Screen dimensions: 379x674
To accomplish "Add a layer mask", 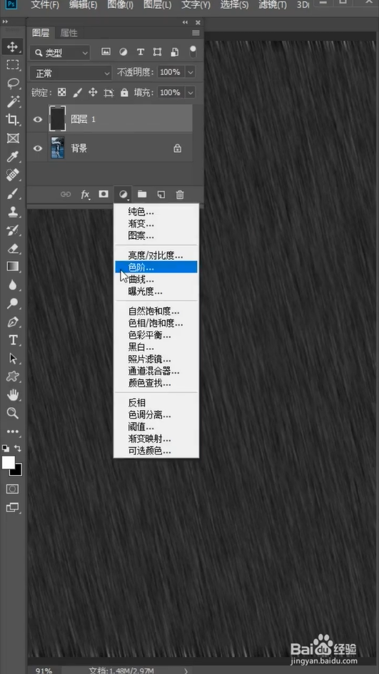I will 103,194.
